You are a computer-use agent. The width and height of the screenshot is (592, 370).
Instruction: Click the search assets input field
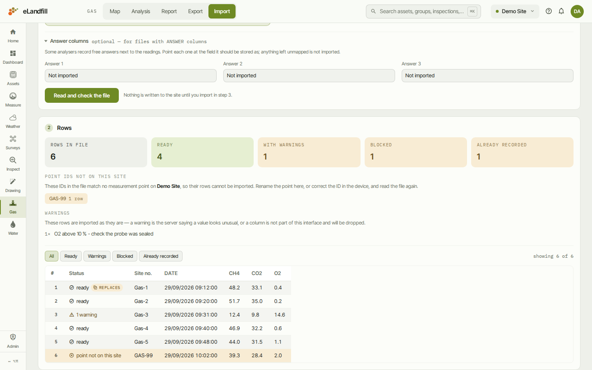(x=423, y=11)
